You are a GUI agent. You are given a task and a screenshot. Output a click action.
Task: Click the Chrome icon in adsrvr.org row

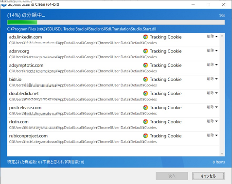[145, 51]
